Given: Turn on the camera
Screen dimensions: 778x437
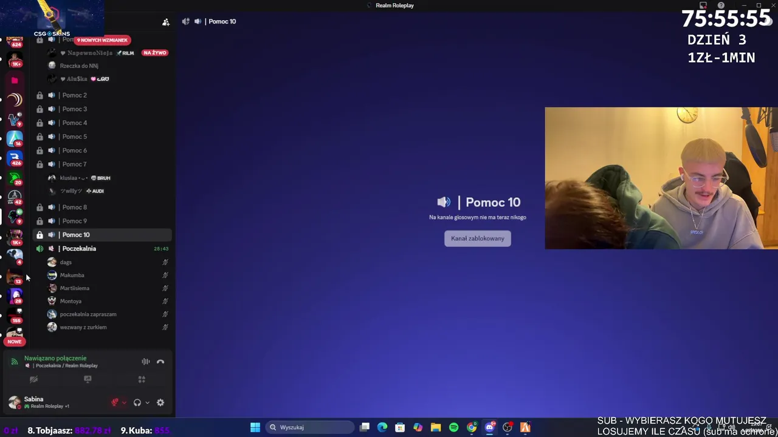Looking at the screenshot, I should 34,379.
